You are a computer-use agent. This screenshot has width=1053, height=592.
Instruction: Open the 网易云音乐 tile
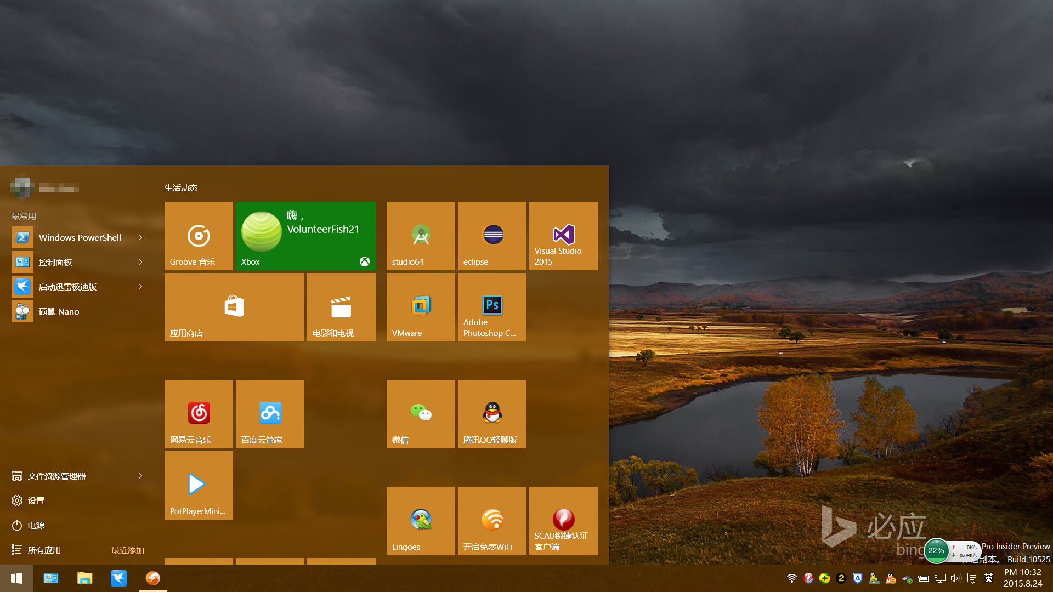coord(199,414)
